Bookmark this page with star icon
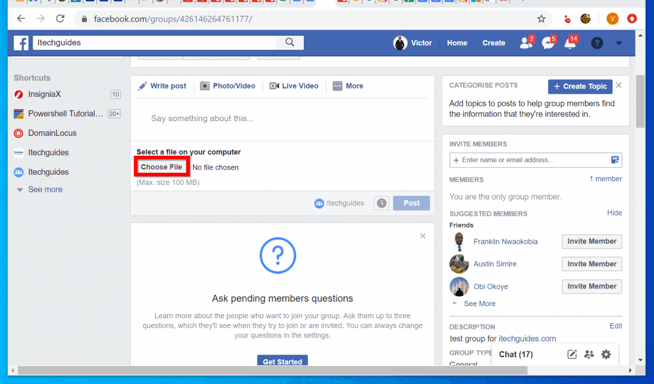654x384 pixels. click(542, 18)
